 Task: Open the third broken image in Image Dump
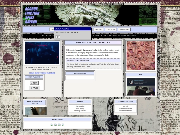pyautogui.click(x=59, y=125)
